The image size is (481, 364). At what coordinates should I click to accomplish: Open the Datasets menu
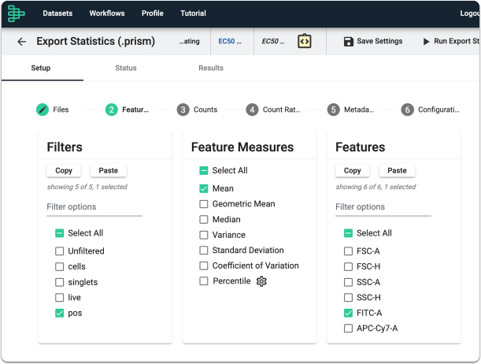pos(57,13)
